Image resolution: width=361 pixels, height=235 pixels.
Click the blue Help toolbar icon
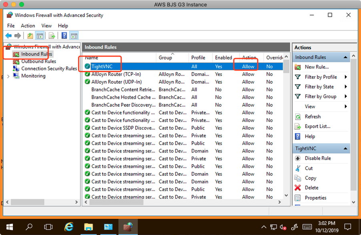(64, 36)
